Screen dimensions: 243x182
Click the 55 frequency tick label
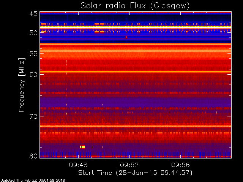click(33, 54)
